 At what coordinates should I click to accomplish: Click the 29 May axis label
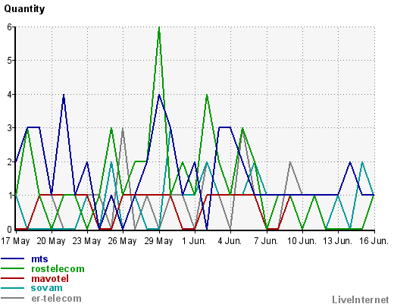click(158, 241)
